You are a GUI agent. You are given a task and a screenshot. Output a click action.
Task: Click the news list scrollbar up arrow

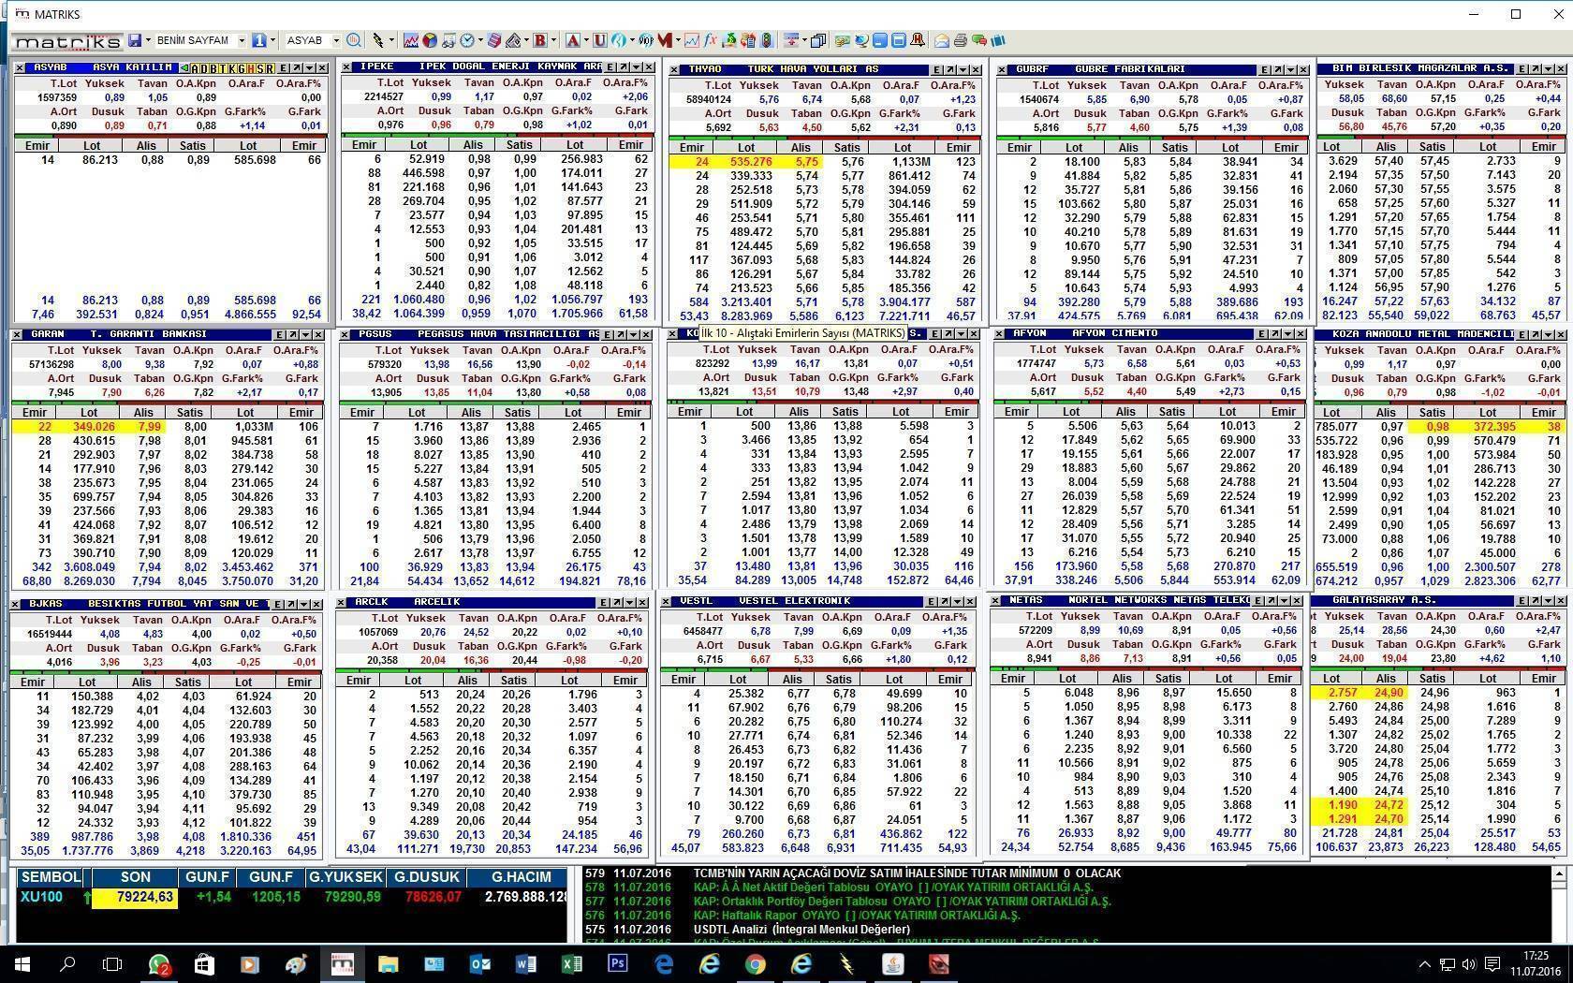[x=1558, y=873]
